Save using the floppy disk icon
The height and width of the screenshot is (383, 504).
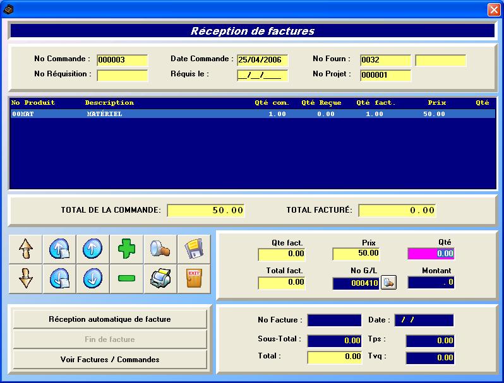tap(193, 249)
